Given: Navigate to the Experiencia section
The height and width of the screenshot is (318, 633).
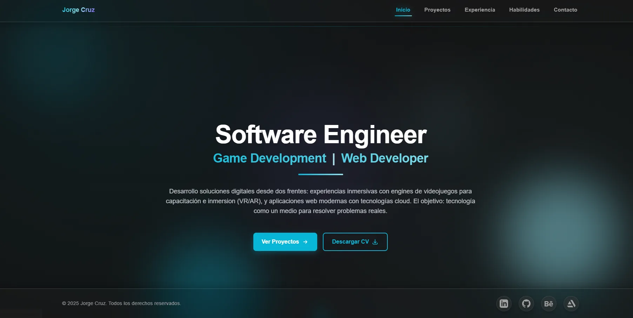Looking at the screenshot, I should (480, 10).
